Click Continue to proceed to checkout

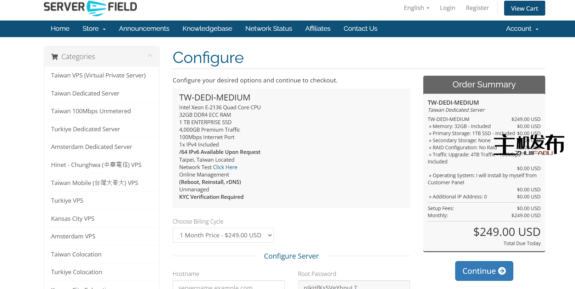point(484,271)
